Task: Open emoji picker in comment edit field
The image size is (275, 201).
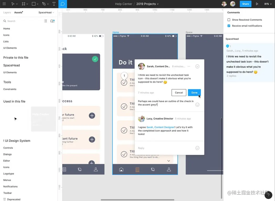Action: 197,105
